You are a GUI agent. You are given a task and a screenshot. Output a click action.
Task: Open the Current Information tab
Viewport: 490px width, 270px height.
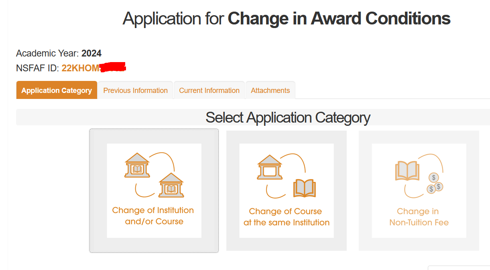click(x=209, y=91)
